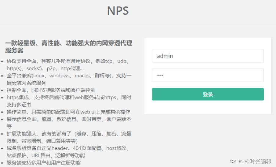Click the bullet starting with 操作简单

(68, 112)
